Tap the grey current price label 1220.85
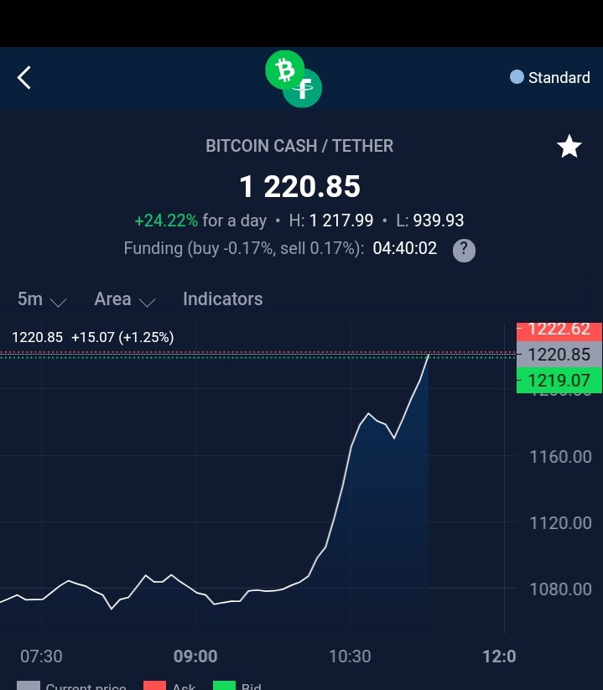 (559, 355)
